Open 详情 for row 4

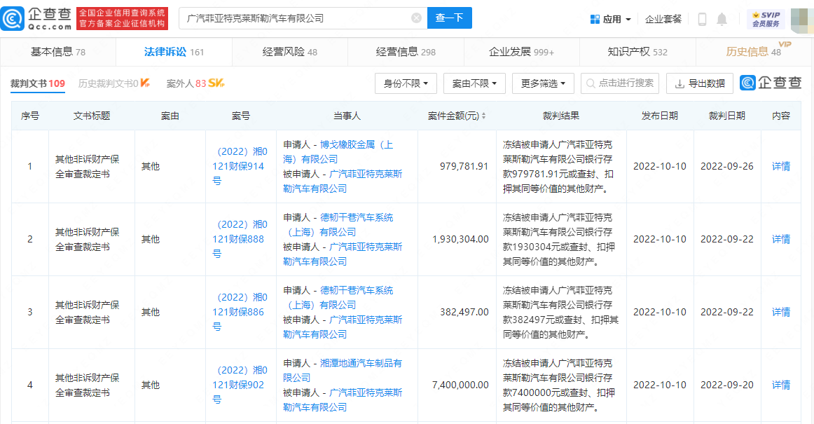pos(781,385)
